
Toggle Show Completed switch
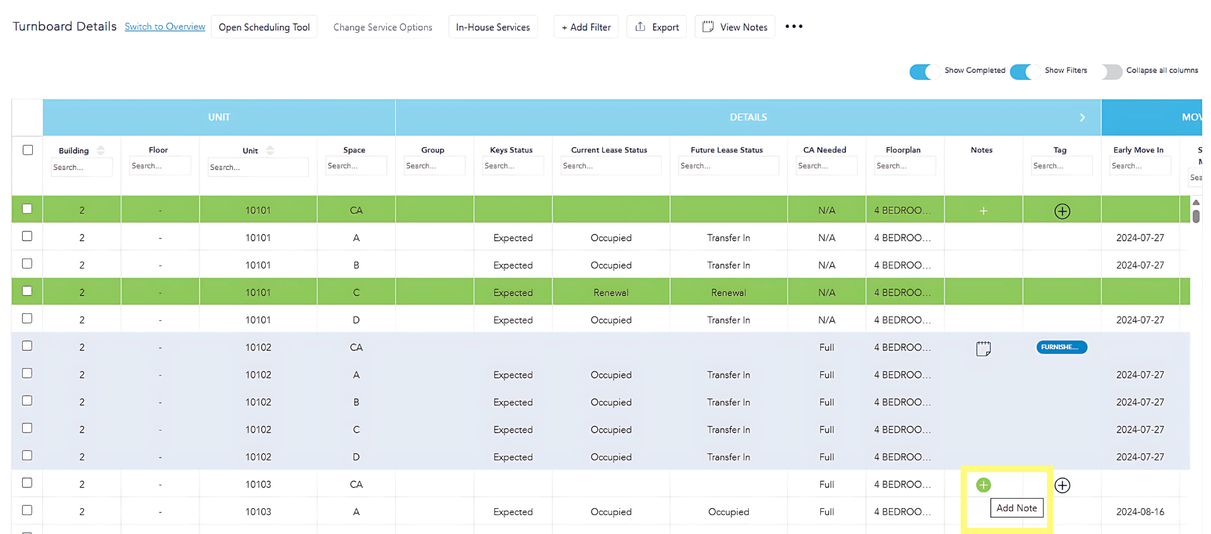[x=924, y=71]
